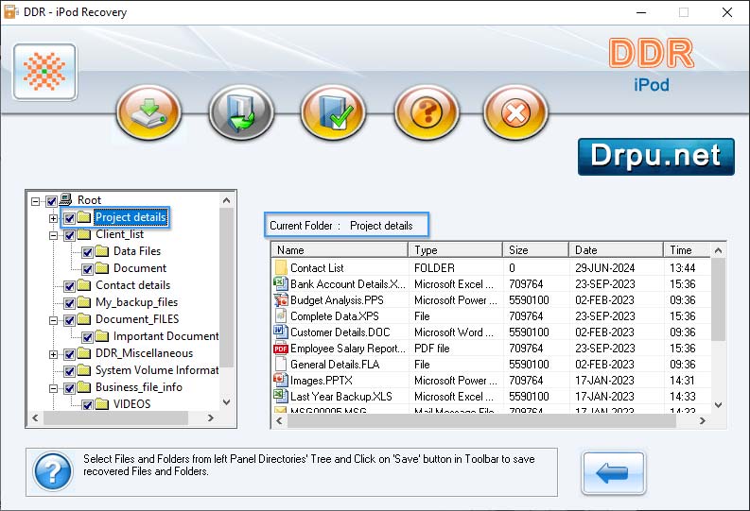Select the Complete Data.XPS file name
The width and height of the screenshot is (750, 511).
tap(335, 316)
